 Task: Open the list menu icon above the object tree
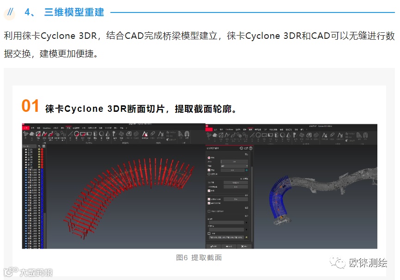pyautogui.click(x=43, y=146)
